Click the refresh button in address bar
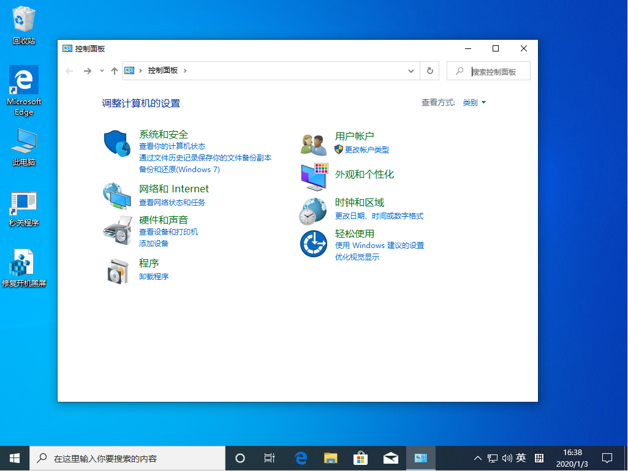Screen dimensions: 628x471 point(429,70)
